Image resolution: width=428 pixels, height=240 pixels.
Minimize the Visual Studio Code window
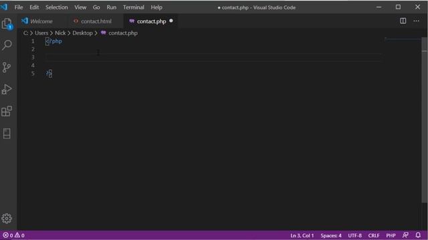379,7
